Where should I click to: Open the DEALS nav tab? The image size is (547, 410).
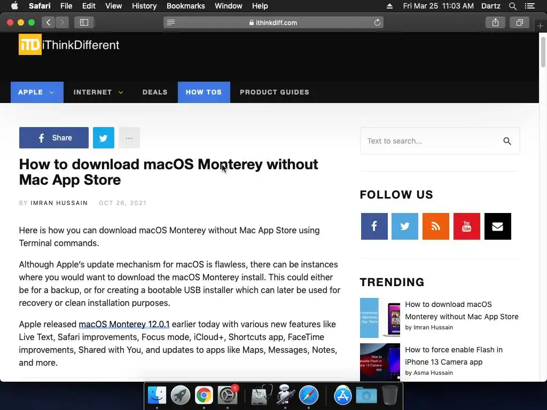pyautogui.click(x=155, y=92)
